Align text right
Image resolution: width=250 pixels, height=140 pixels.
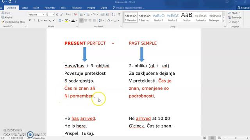tap(90, 21)
